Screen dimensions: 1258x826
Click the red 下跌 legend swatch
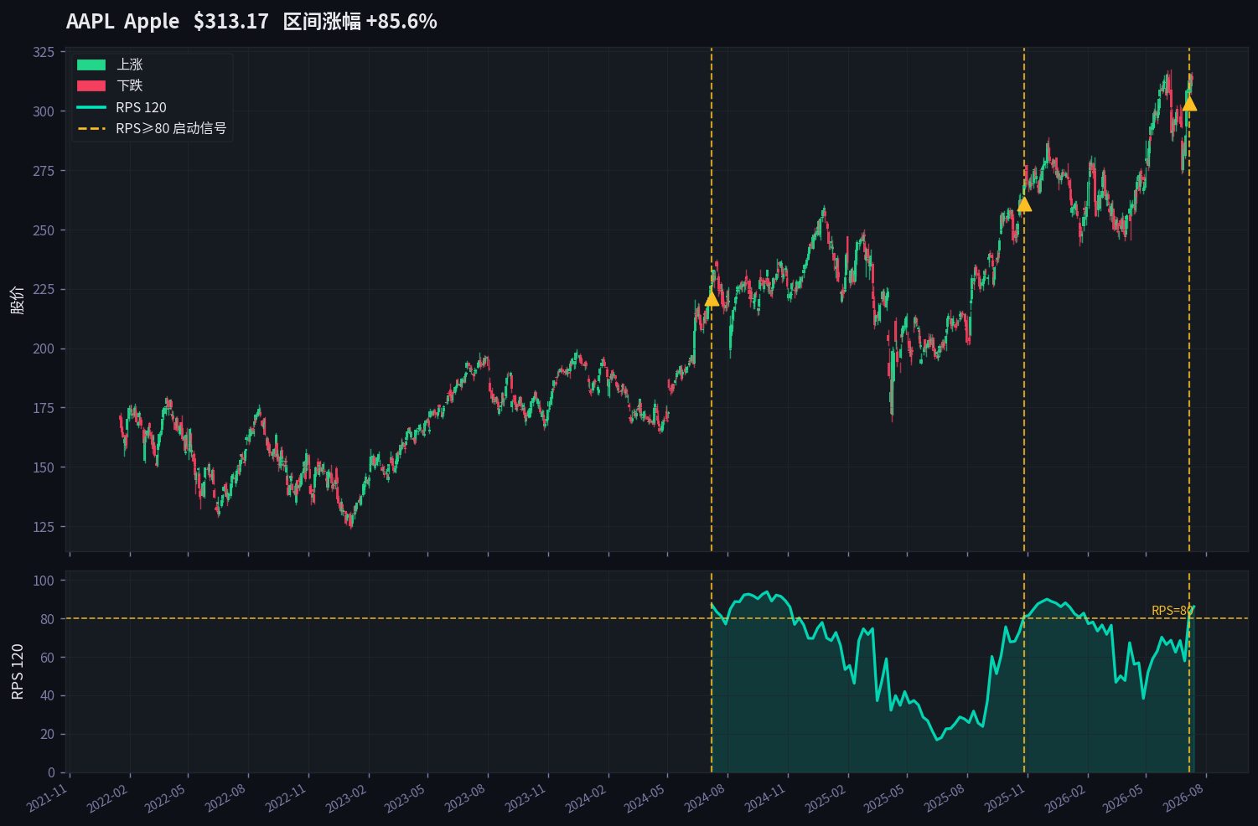(91, 85)
